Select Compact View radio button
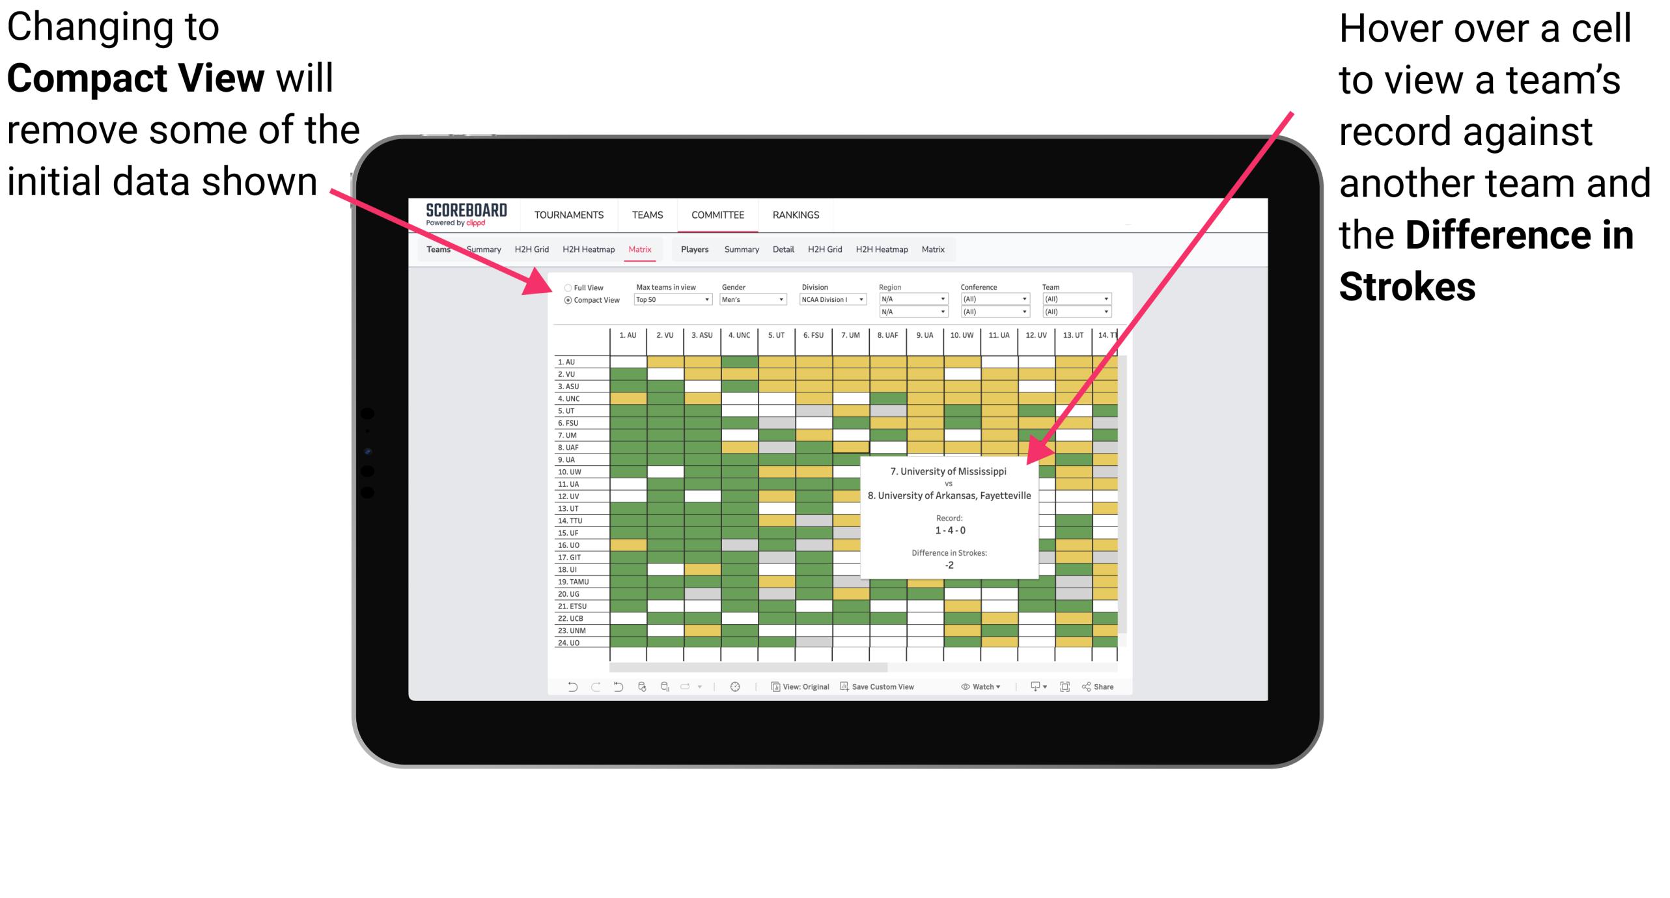 [565, 301]
